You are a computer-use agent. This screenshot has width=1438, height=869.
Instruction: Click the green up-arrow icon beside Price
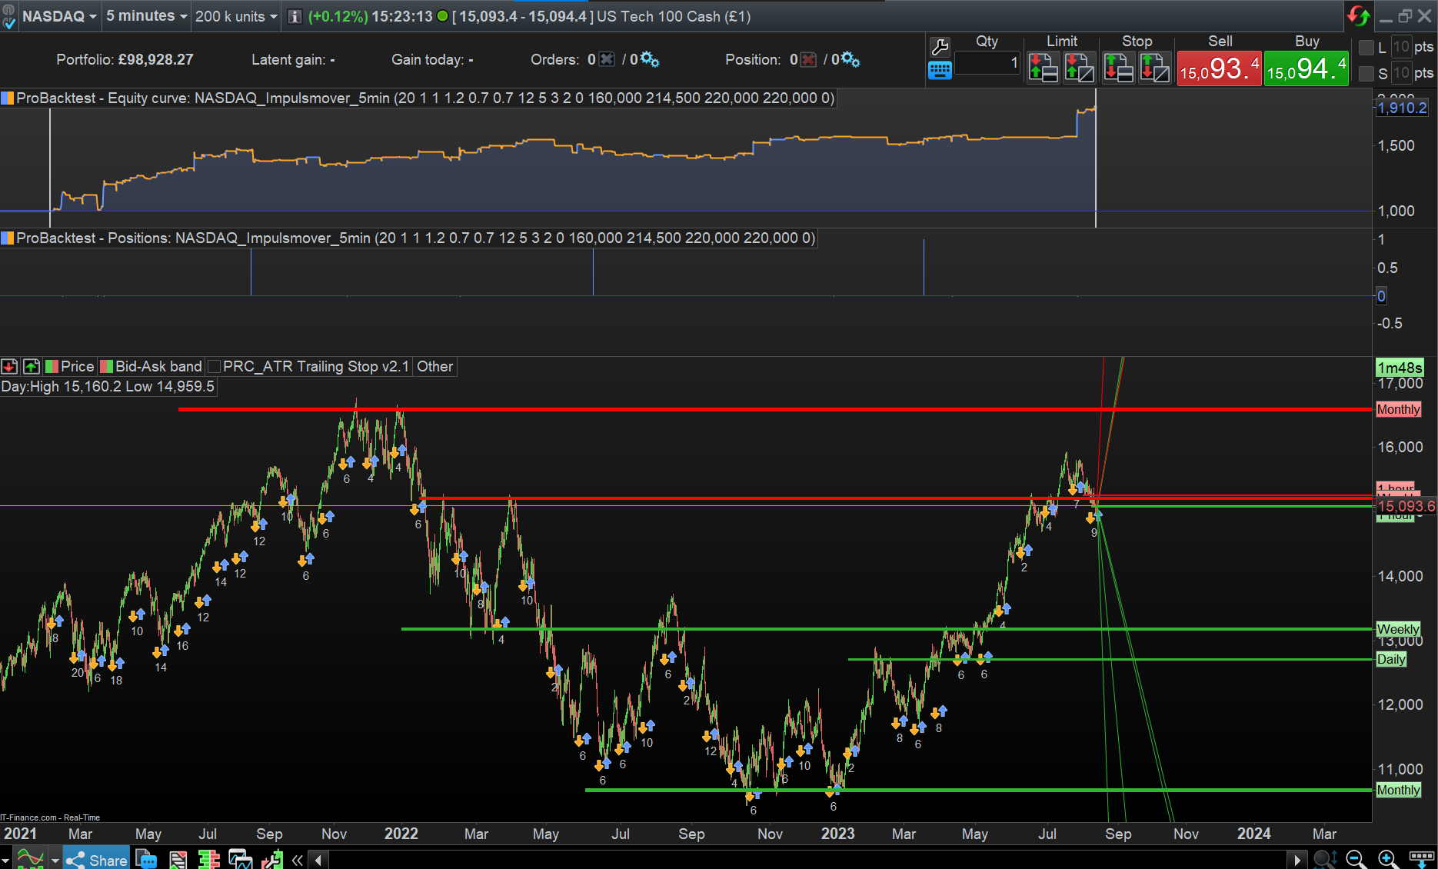pos(32,367)
